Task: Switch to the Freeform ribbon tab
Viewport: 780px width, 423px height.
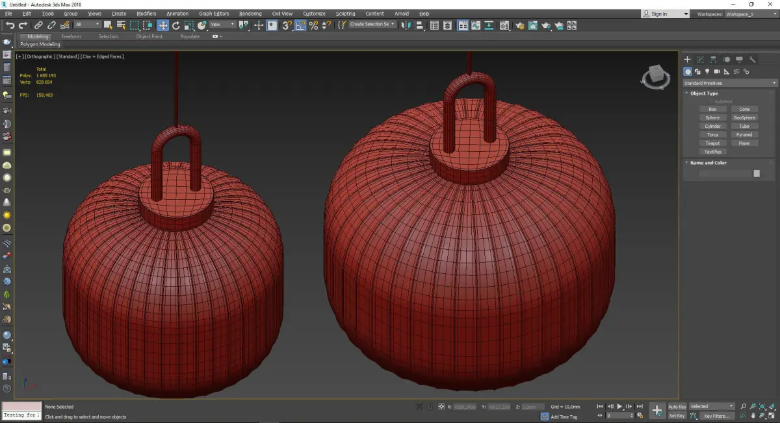Action: [71, 36]
